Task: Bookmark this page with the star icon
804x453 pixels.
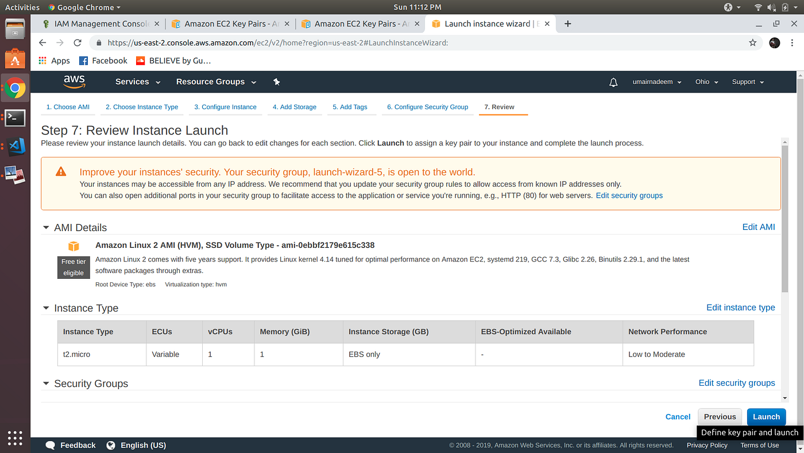Action: click(x=753, y=43)
